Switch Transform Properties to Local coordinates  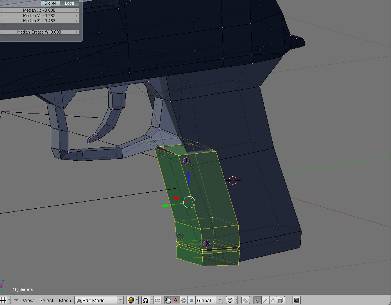(x=69, y=3)
